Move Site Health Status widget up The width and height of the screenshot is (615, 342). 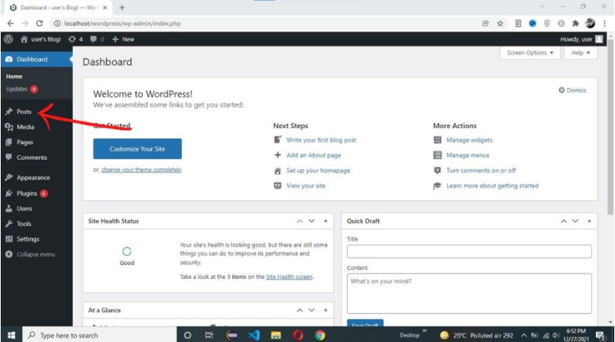point(300,221)
